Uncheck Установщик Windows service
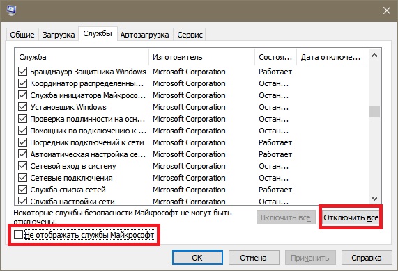 pos(22,107)
